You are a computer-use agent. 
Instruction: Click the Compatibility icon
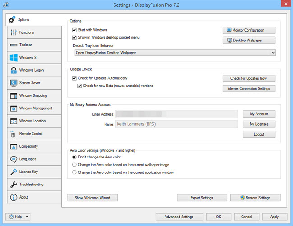(x=14, y=146)
